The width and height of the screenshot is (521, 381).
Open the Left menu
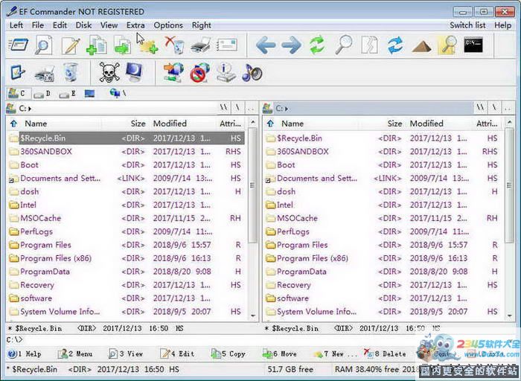[x=16, y=25]
